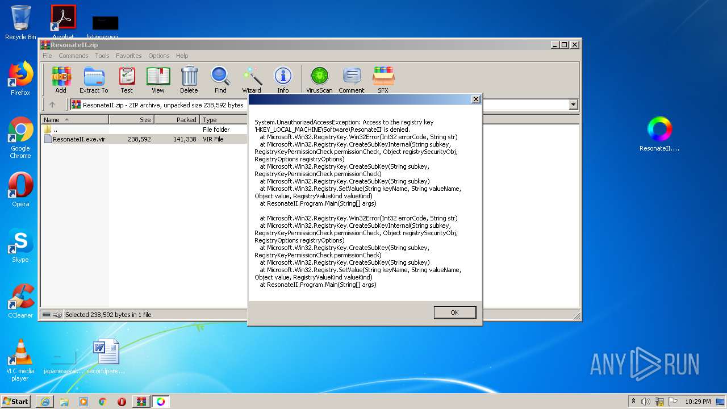Run VirusScan from toolbar
Screen dimensions: 727x409
coord(319,80)
